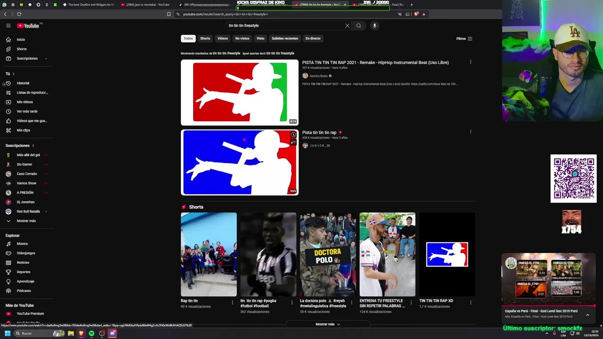Open the Windows Start menu

click(8, 333)
